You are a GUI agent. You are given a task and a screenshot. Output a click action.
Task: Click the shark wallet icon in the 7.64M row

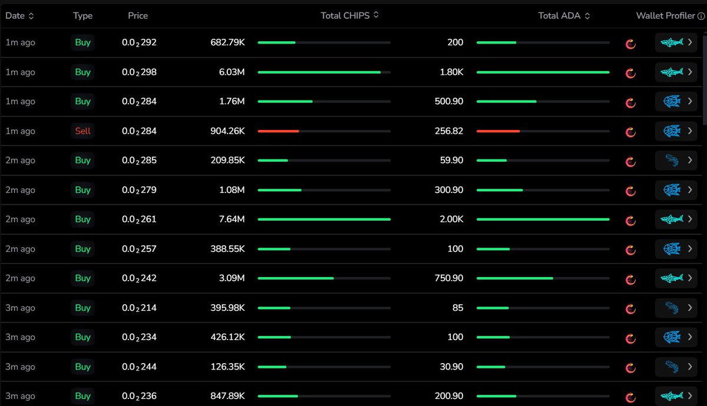(672, 219)
